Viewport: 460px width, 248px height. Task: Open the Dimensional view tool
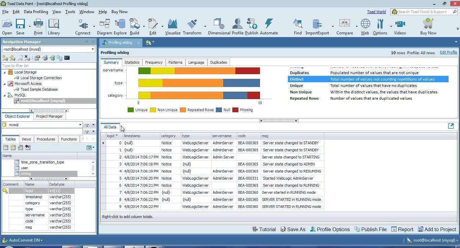coord(219,27)
